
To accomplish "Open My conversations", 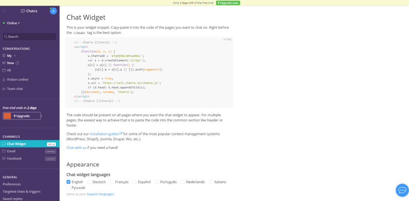I will pos(10,56).
